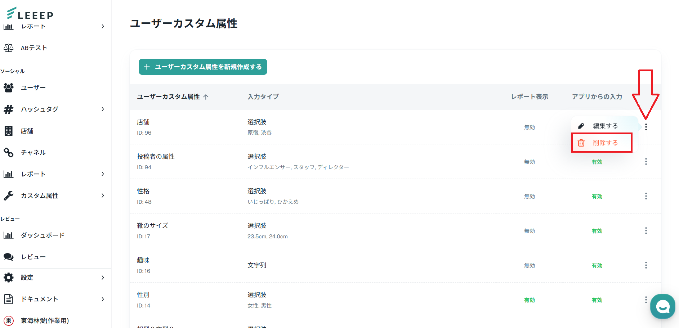Viewport: 679px width, 328px height.
Task: Click the チャネル link icon
Action: tap(9, 152)
